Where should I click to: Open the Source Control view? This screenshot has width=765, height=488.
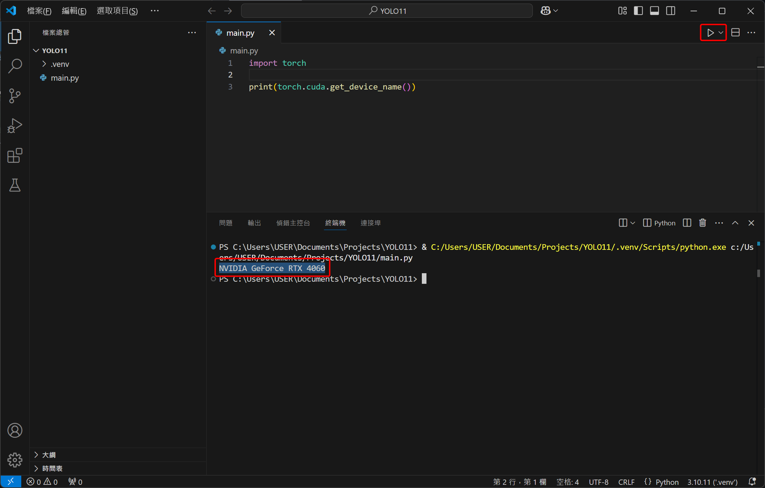click(x=15, y=96)
